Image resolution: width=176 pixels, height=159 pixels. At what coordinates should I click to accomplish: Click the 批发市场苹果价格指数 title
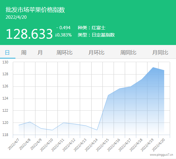pyautogui.click(x=35, y=10)
